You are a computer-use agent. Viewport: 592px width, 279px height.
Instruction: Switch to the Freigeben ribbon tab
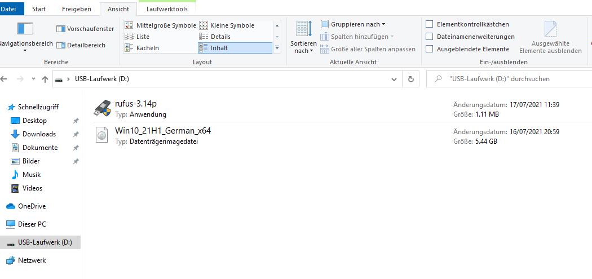(x=76, y=9)
